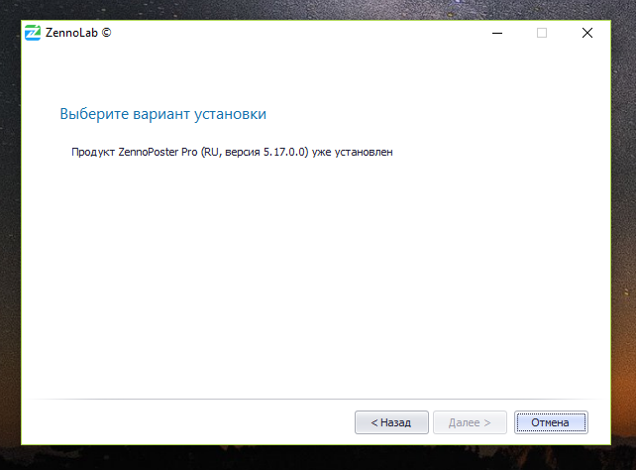Minimize the ZennoLab installer window

[x=497, y=33]
